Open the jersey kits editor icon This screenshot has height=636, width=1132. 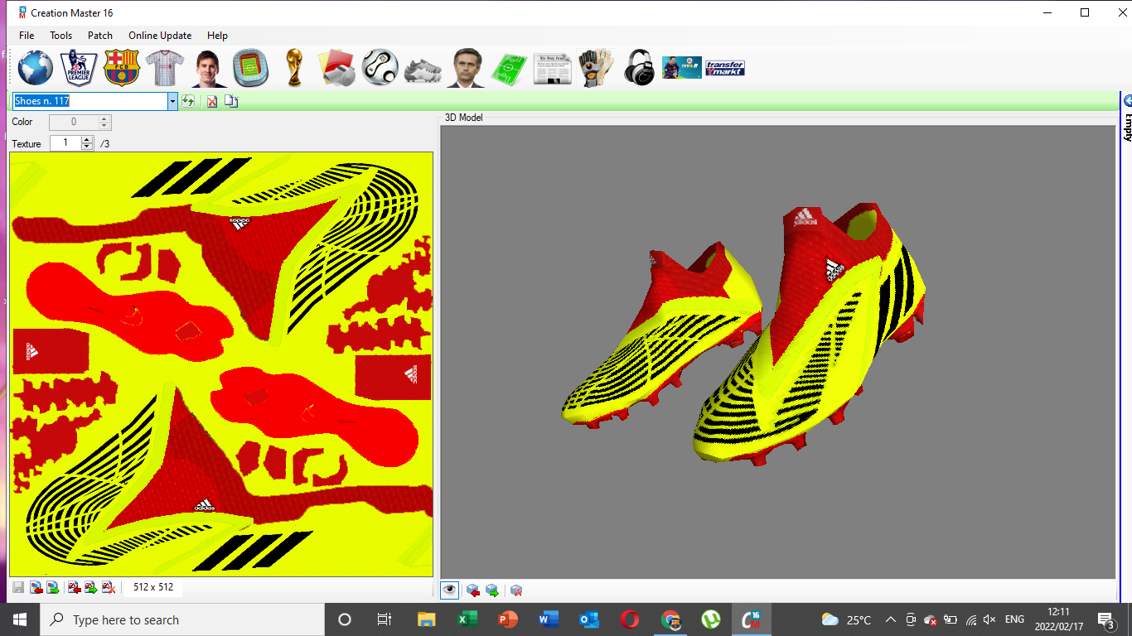point(164,68)
